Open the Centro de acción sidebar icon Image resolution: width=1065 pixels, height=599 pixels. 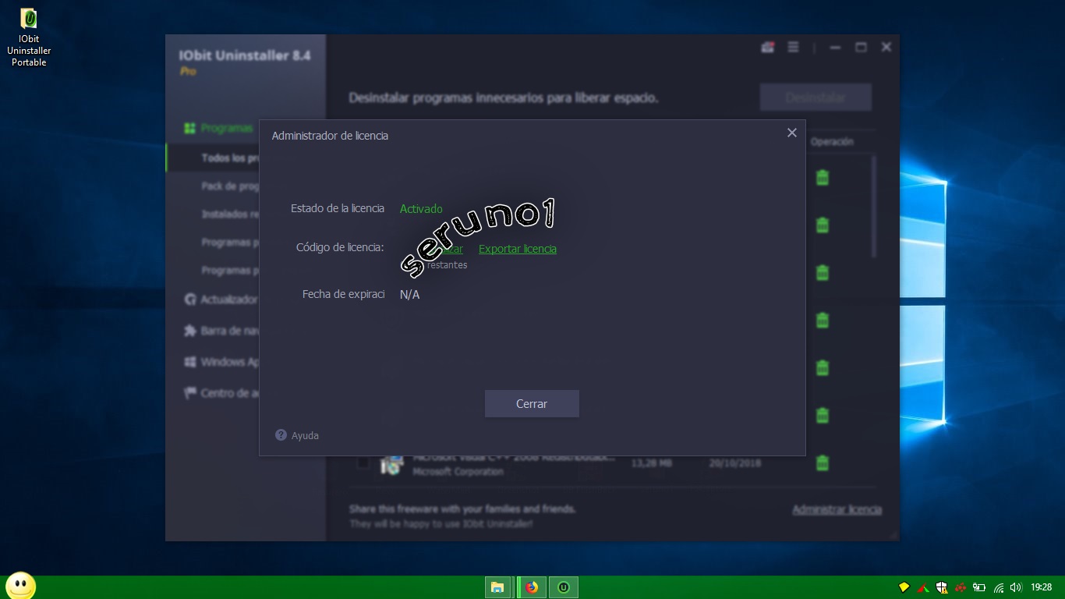[189, 393]
